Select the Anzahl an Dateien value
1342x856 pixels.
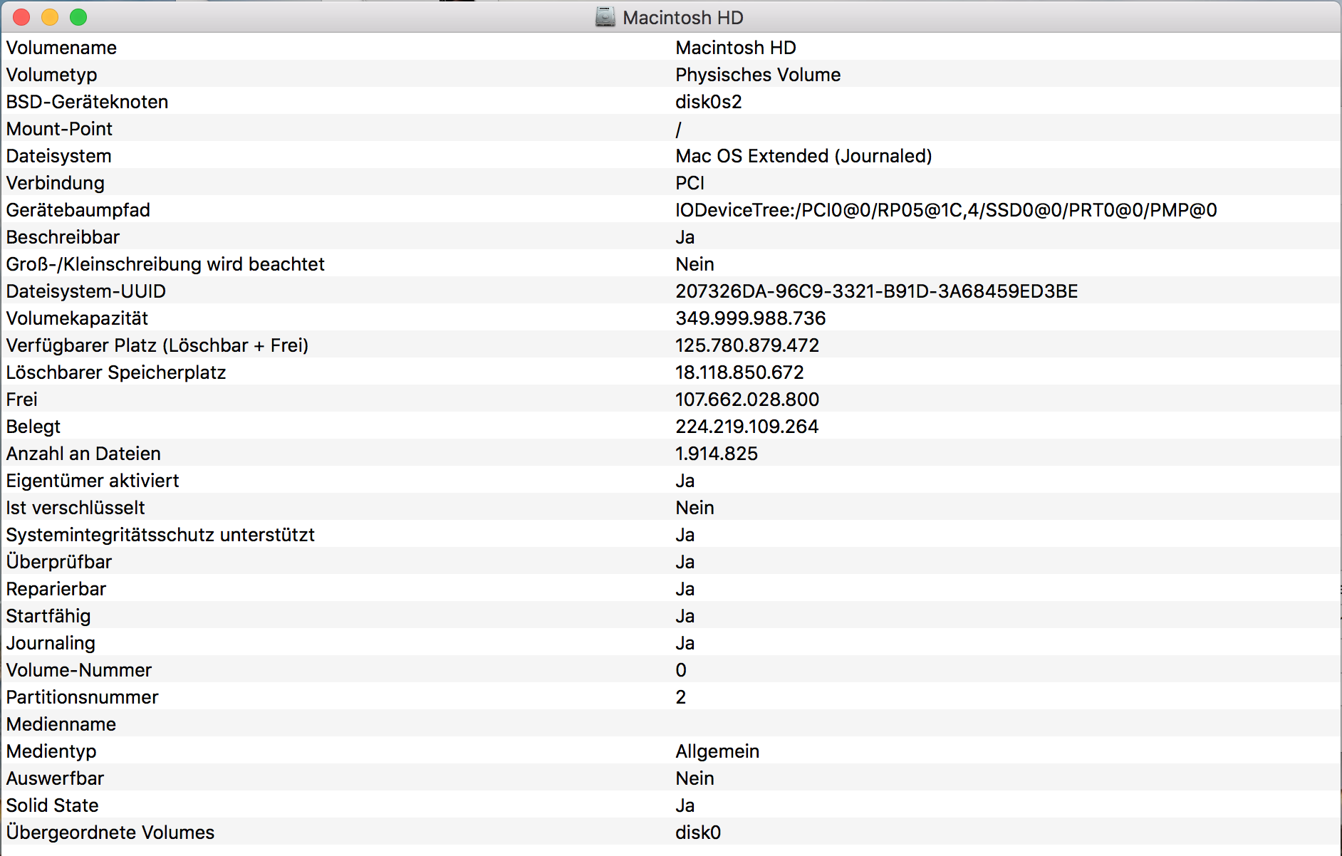point(716,454)
